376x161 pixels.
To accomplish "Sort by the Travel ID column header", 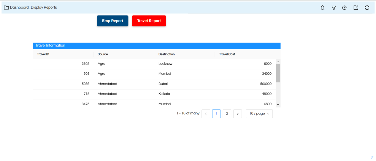I will point(43,54).
